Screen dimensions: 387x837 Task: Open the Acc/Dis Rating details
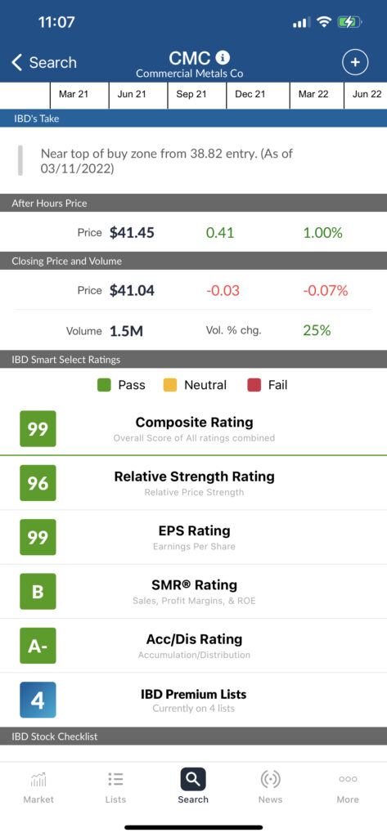tap(193, 646)
